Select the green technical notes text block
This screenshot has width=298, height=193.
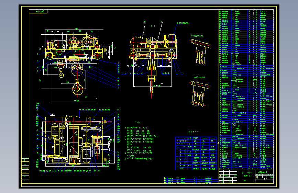[x=141, y=141]
